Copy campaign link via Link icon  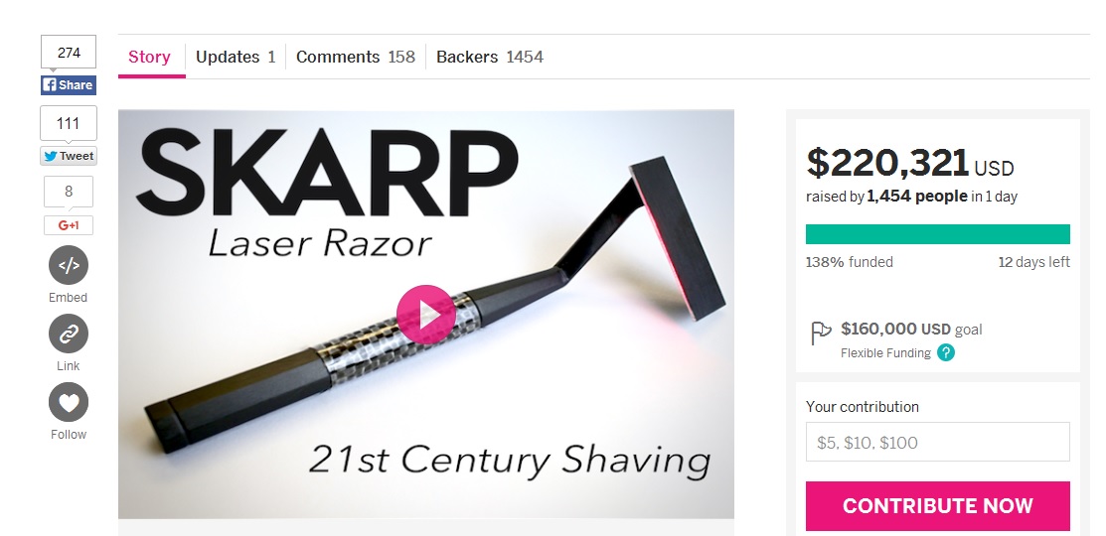tap(69, 334)
